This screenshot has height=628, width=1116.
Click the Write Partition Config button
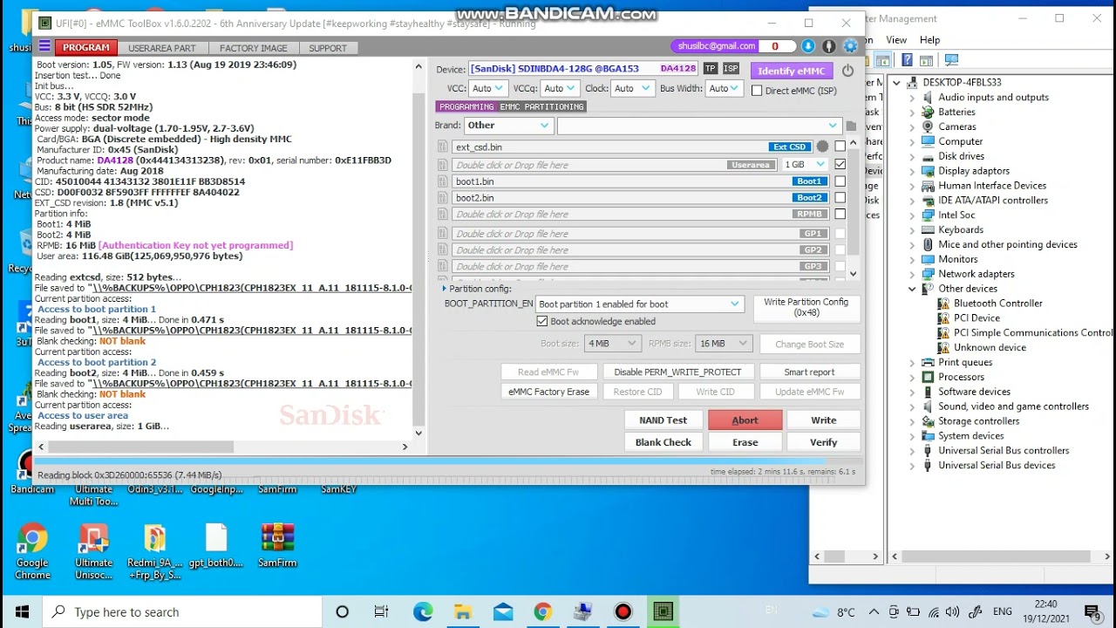806,307
